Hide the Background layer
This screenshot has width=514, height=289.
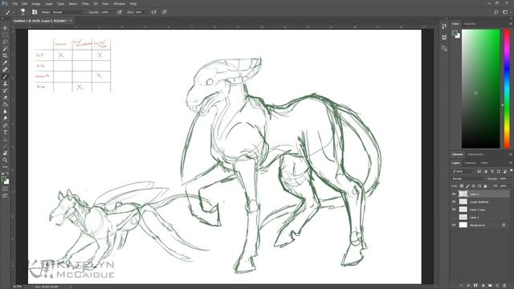(x=454, y=225)
